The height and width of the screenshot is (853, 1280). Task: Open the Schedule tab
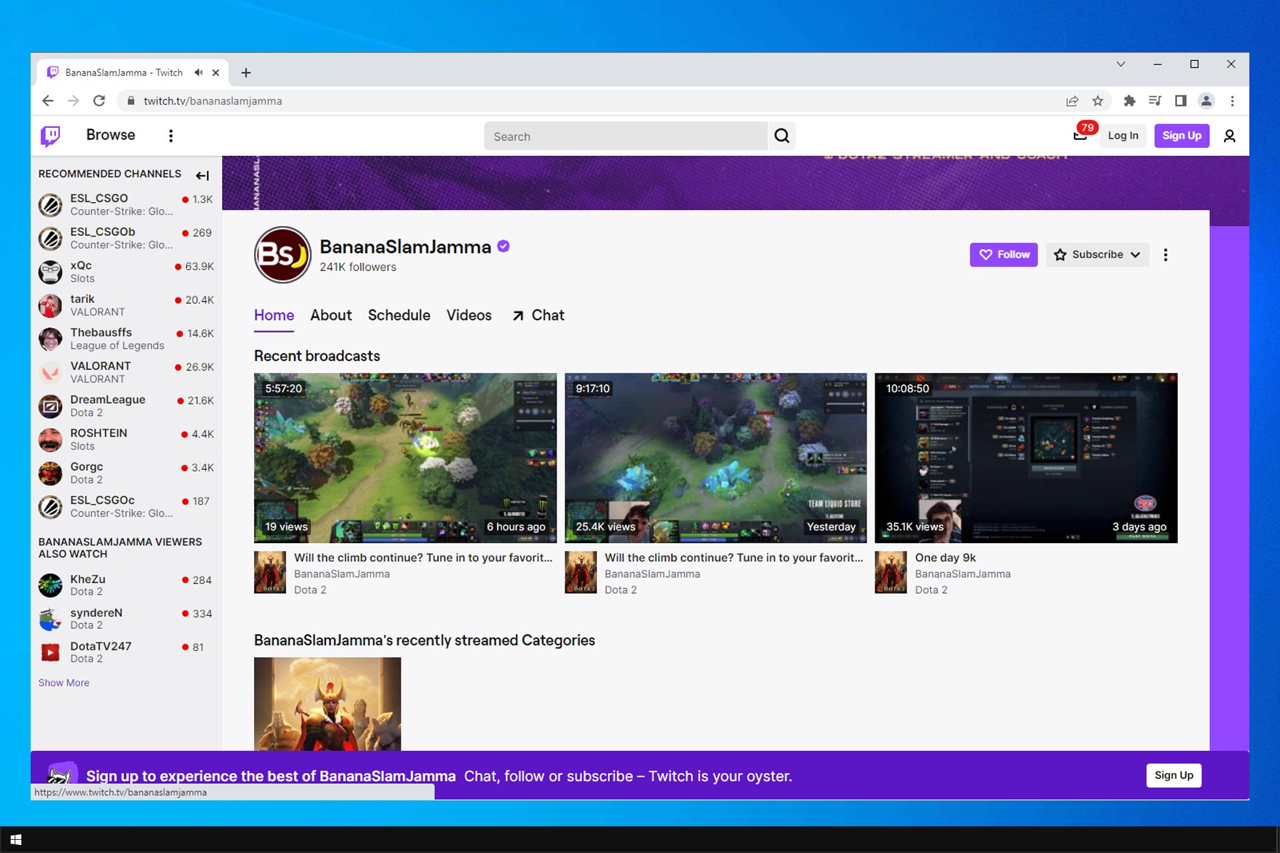(x=399, y=315)
